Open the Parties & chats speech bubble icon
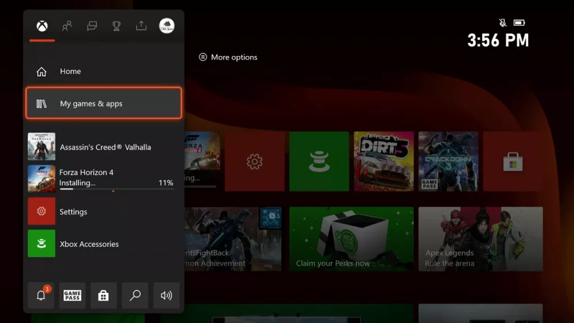 91,26
